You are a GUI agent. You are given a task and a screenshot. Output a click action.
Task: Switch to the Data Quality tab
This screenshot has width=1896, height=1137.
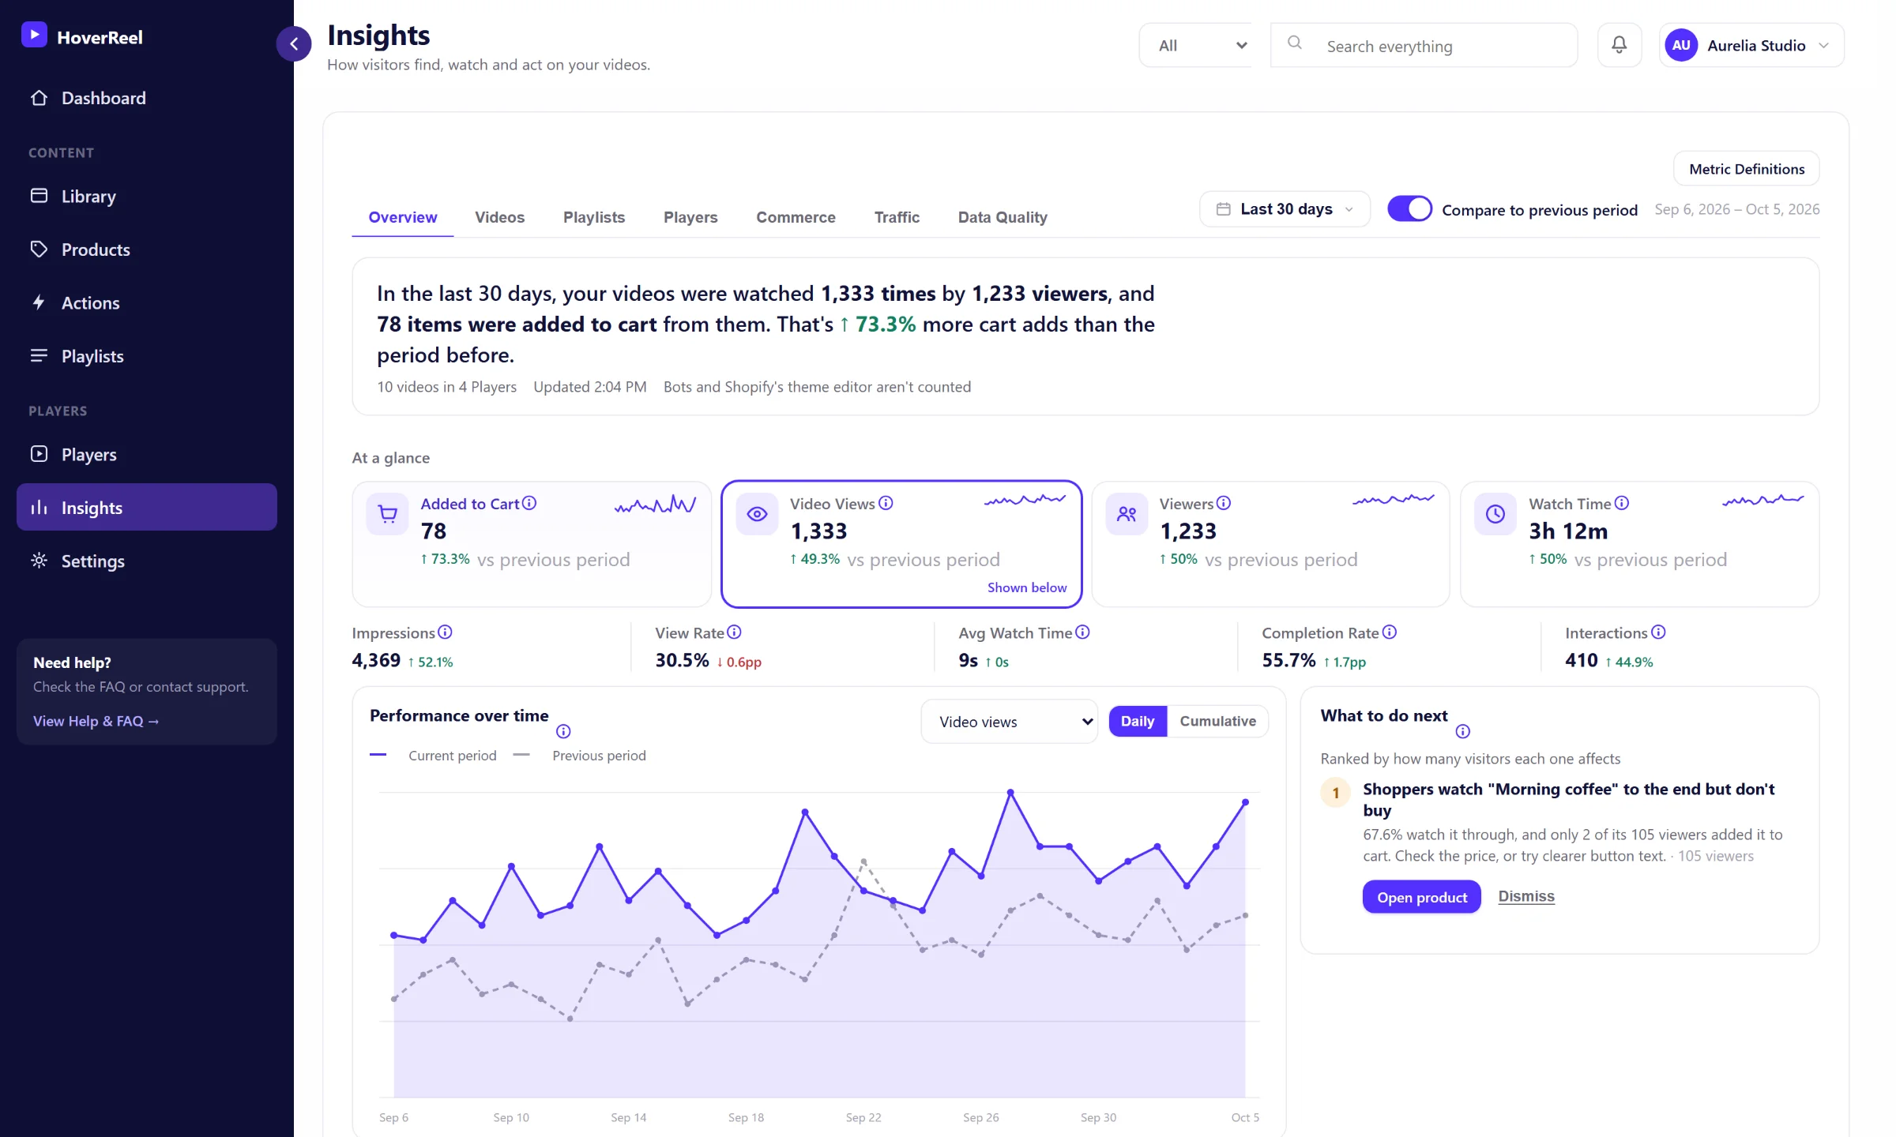click(x=1003, y=217)
